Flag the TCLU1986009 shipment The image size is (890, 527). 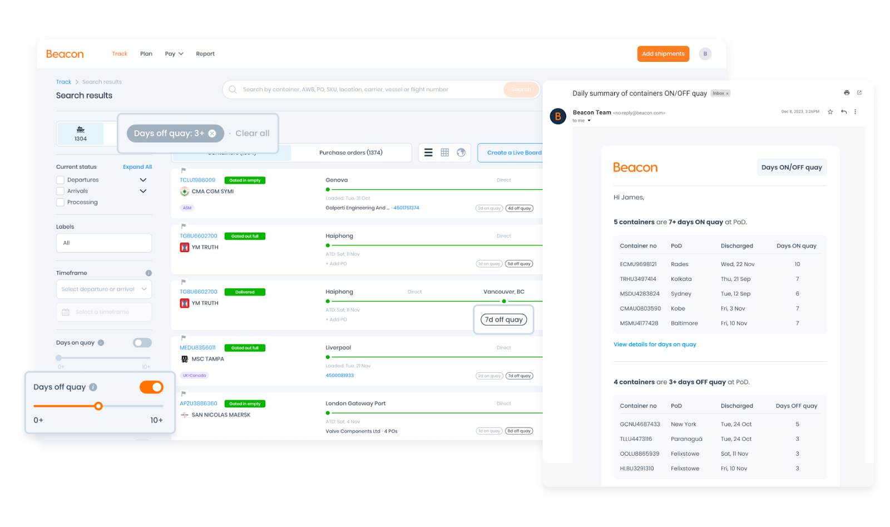(x=182, y=171)
